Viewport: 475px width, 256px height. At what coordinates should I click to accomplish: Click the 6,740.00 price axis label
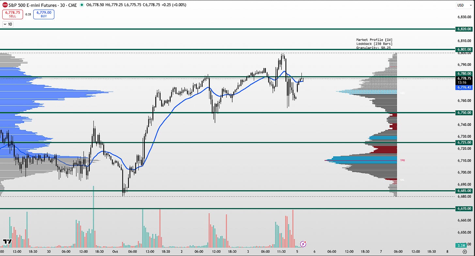pyautogui.click(x=464, y=124)
